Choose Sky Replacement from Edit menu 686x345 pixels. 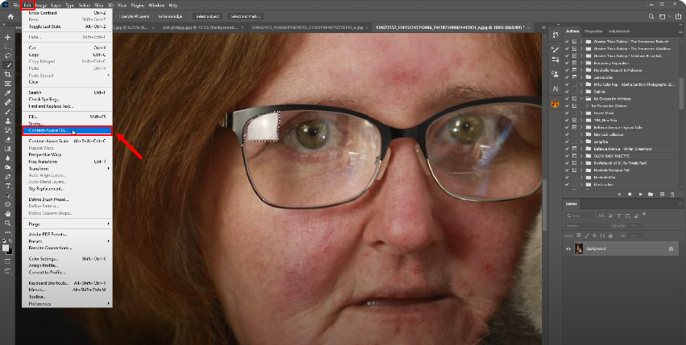(x=67, y=189)
